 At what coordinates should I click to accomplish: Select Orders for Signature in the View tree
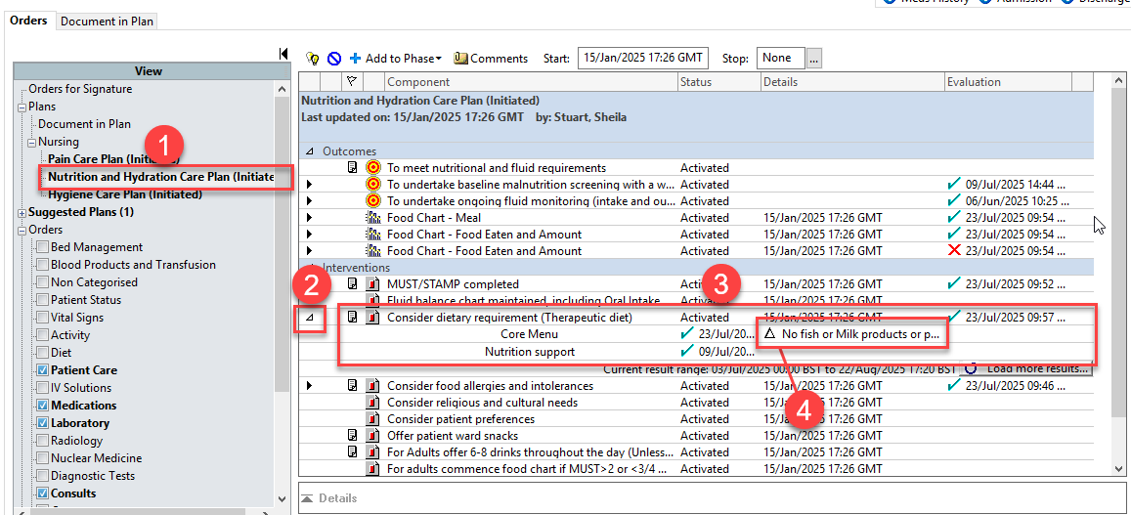(x=80, y=89)
